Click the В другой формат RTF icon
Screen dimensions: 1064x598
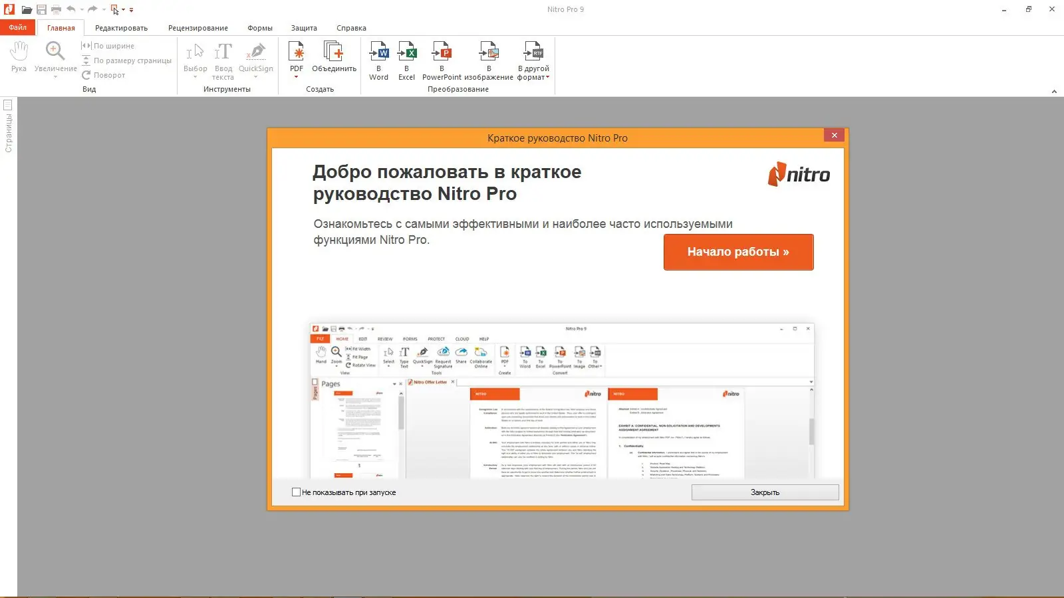click(533, 52)
